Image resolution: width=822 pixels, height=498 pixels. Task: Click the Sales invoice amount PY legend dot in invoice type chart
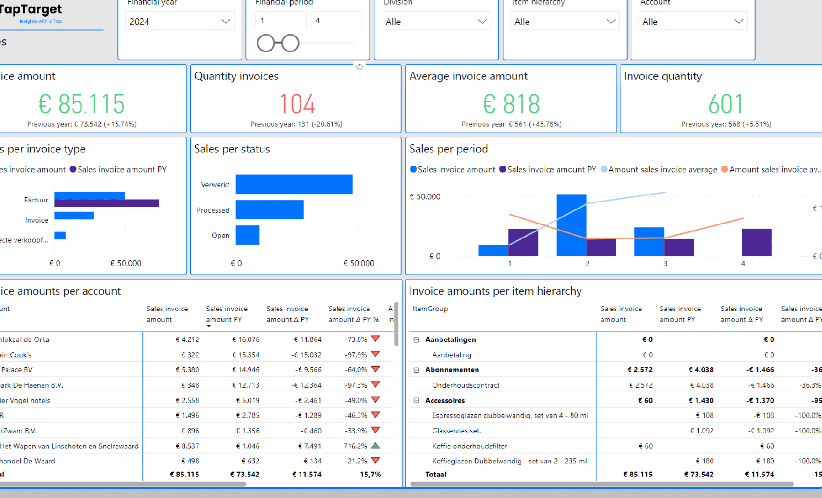pos(73,169)
